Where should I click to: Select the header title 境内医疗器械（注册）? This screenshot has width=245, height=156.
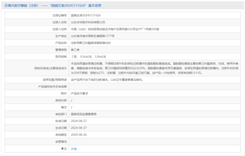[23, 6]
